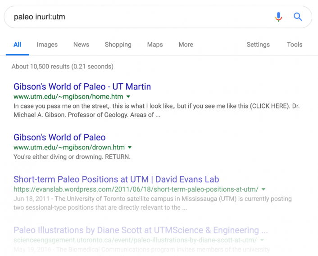Open 'Short-term Paleo Positions at UTM' result
The width and height of the screenshot is (318, 256).
pyautogui.click(x=116, y=180)
